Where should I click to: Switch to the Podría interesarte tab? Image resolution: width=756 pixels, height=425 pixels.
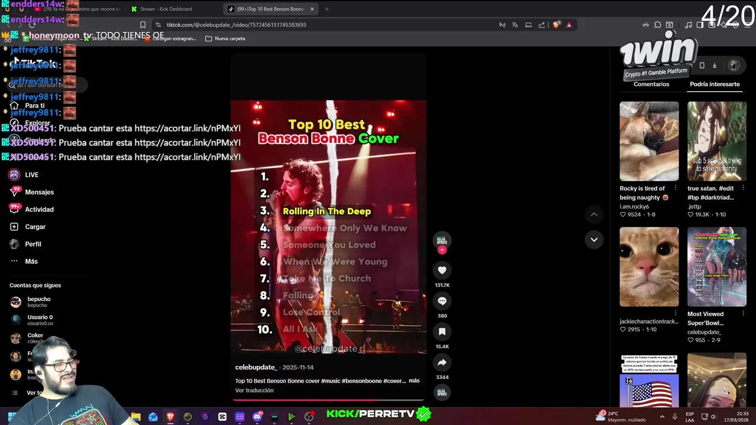(x=715, y=84)
